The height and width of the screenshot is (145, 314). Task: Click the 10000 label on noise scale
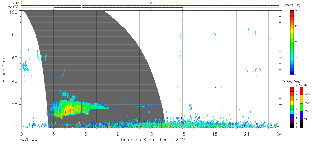(307, 94)
